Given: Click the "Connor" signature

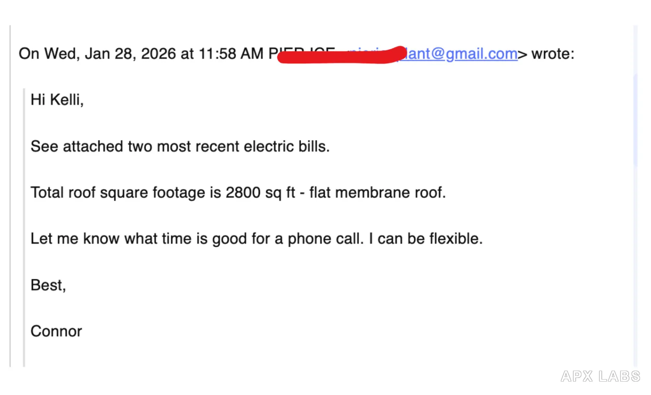Looking at the screenshot, I should (56, 331).
